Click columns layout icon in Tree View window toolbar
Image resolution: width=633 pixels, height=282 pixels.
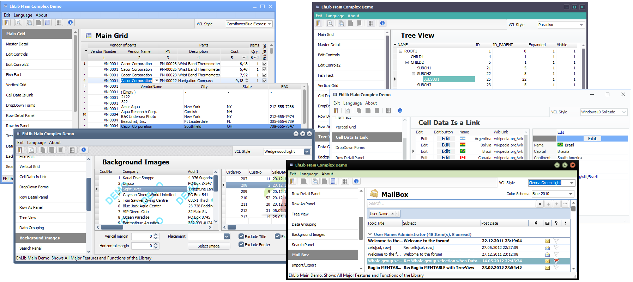coord(371,23)
